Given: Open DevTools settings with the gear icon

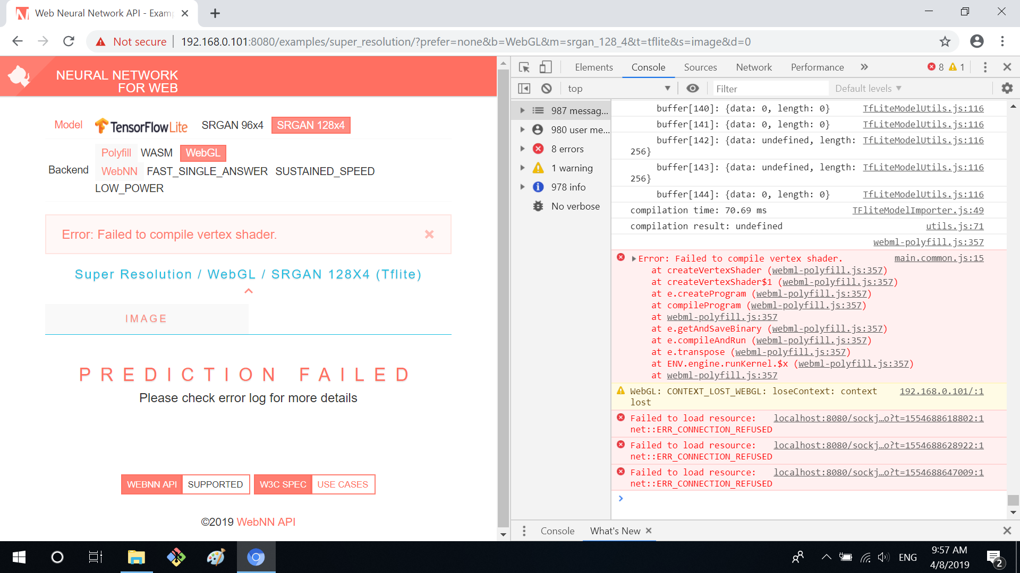Looking at the screenshot, I should (x=1007, y=88).
